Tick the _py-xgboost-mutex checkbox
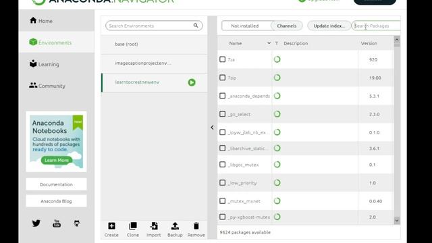The width and height of the screenshot is (432, 243). point(222,217)
